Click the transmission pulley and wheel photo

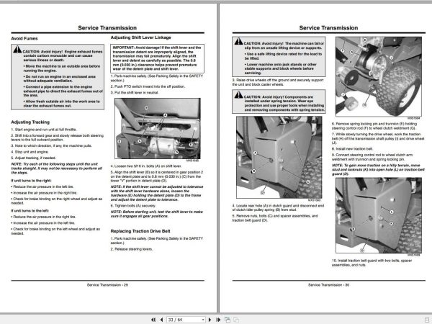(379, 76)
